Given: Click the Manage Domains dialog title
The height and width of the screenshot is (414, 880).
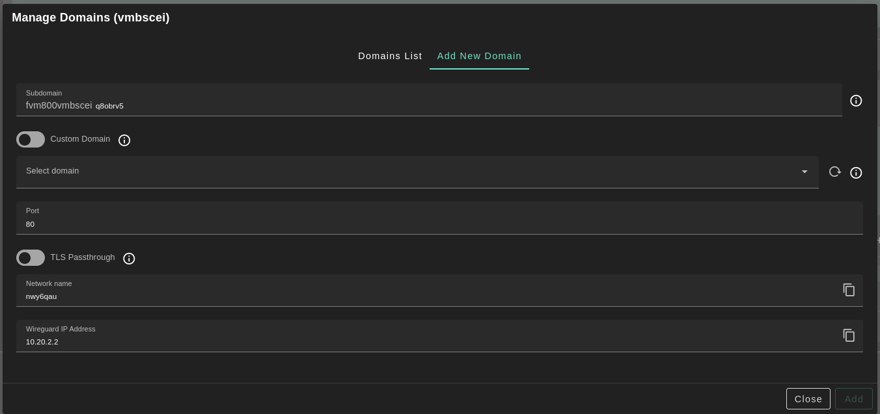Looking at the screenshot, I should 90,18.
